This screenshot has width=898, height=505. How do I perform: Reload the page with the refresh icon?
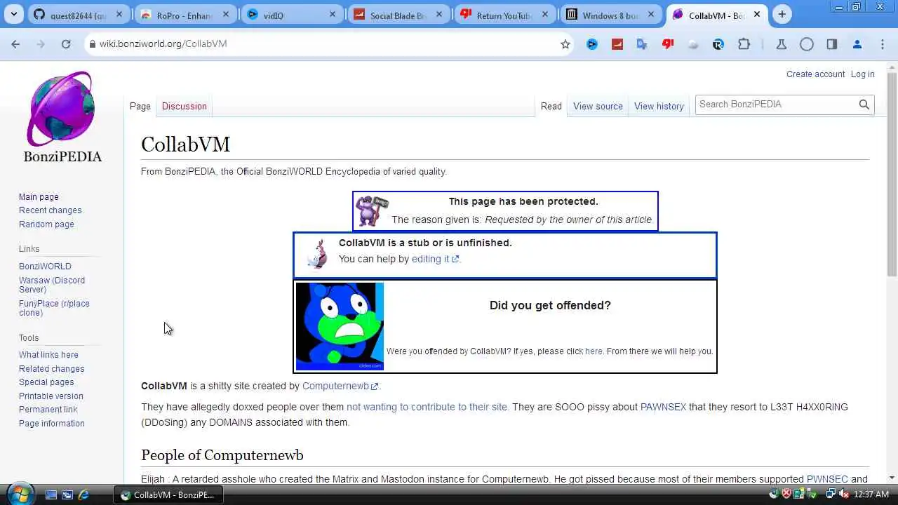pyautogui.click(x=66, y=43)
